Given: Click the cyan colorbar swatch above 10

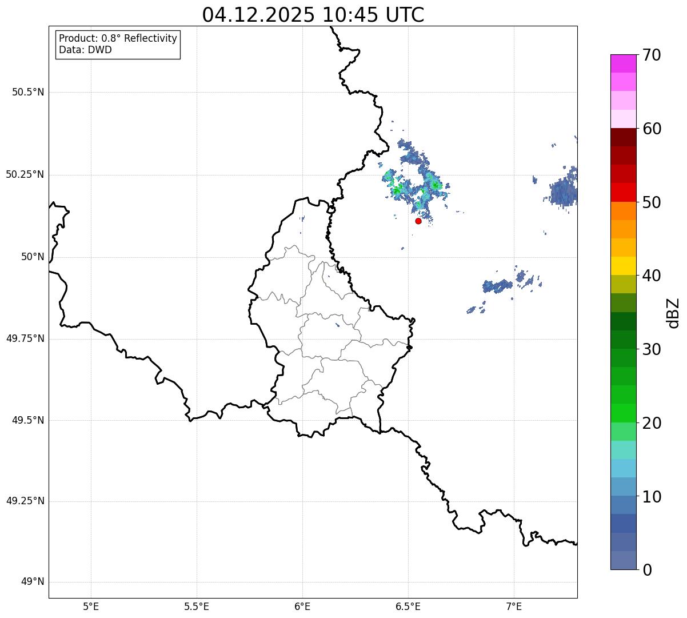Looking at the screenshot, I should pyautogui.click(x=623, y=468).
